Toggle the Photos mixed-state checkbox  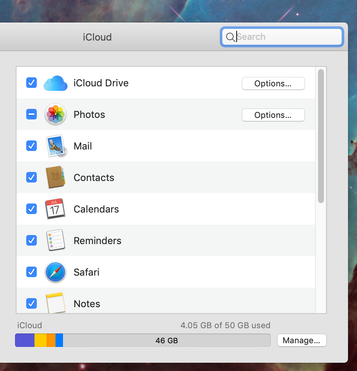31,114
